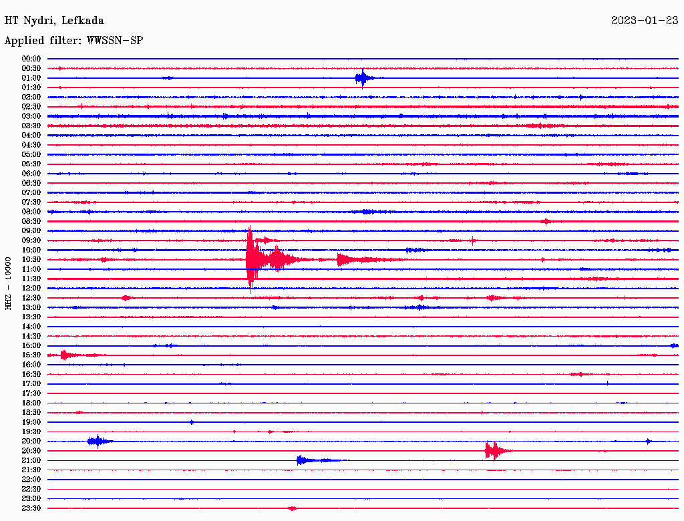Select the 08:30 time label
Viewport: 684px width, 521px height.
[31, 221]
